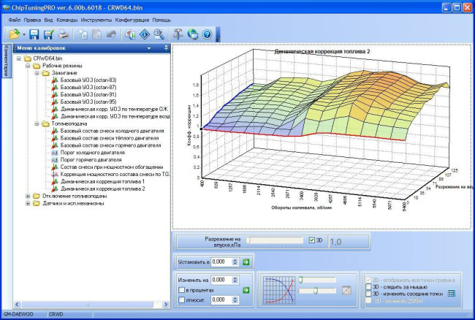475x320 pixels.
Task: Click the blue diamond info icon
Action: pyautogui.click(x=145, y=34)
